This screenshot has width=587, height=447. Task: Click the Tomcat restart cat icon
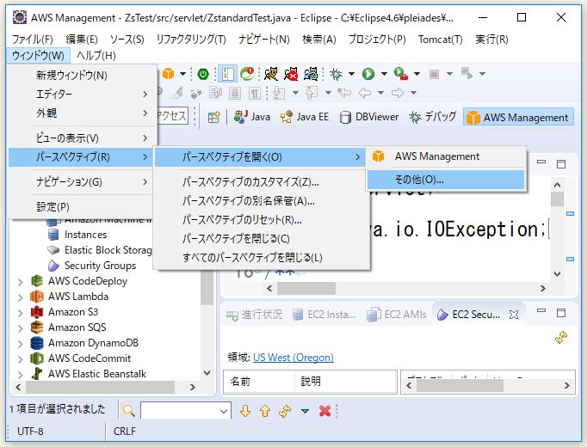pos(311,74)
